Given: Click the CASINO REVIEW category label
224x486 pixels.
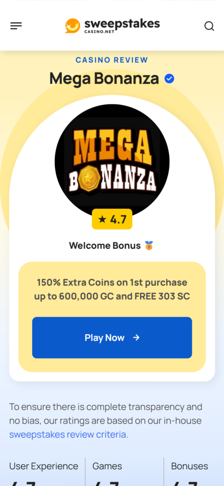Looking at the screenshot, I should coord(112,60).
